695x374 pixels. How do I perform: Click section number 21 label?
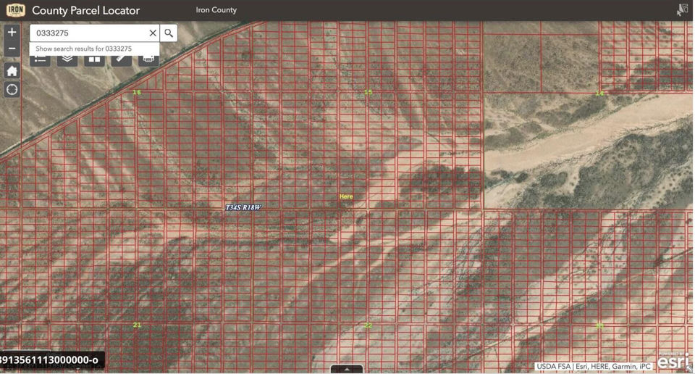tap(137, 325)
